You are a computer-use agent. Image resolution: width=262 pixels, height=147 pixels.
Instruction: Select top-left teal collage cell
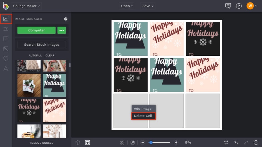coord(131,39)
